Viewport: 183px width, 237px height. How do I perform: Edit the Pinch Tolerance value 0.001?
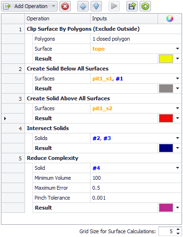(136, 198)
